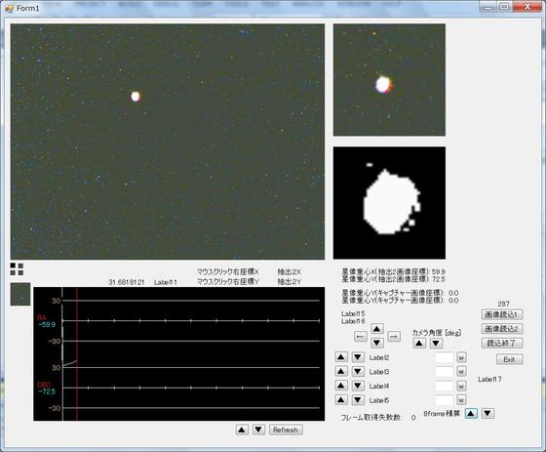The width and height of the screenshot is (546, 452).
Task: Click the 読込終了 button
Action: click(x=502, y=344)
